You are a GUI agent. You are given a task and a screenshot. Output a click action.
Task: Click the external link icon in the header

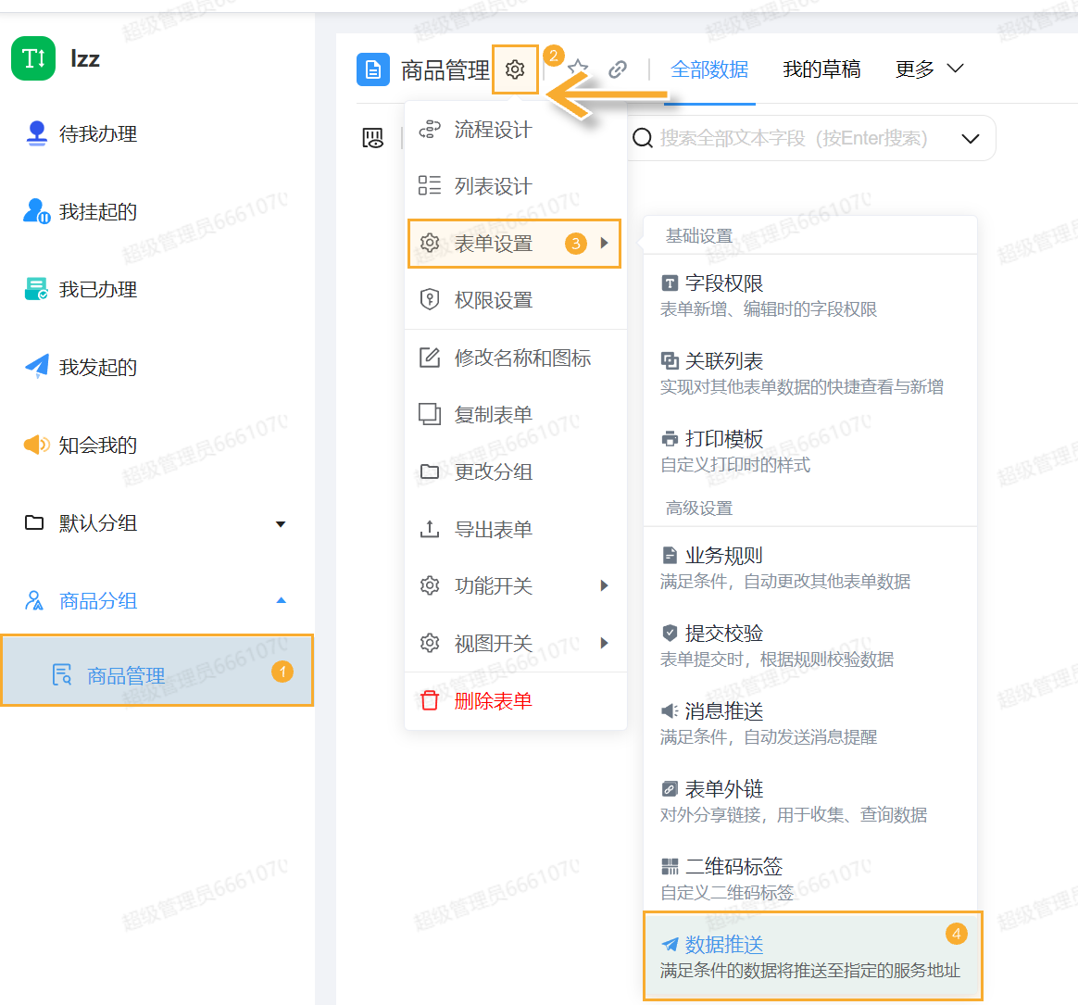click(619, 69)
